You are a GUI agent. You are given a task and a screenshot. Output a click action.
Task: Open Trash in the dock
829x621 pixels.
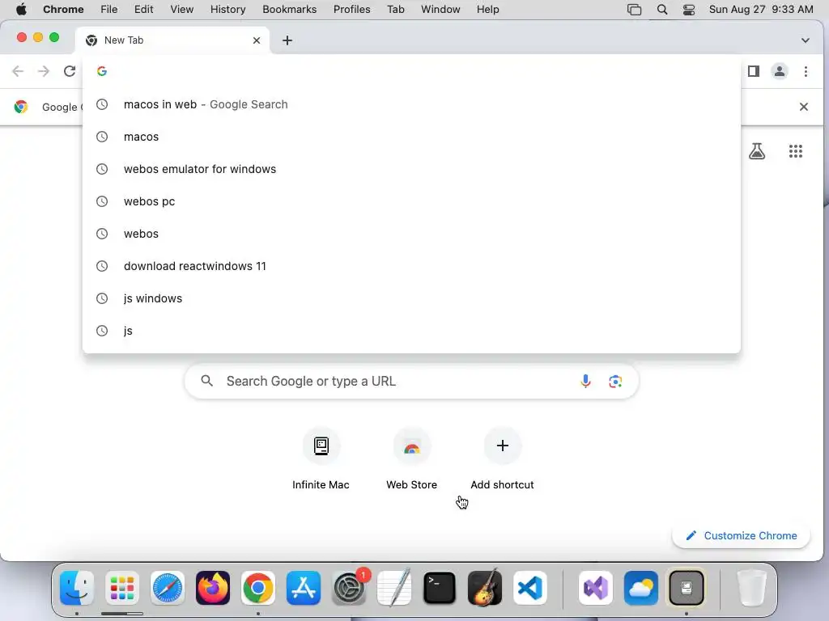point(751,588)
